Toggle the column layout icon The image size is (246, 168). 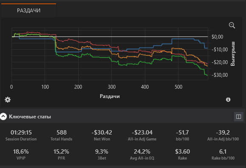tap(238, 117)
